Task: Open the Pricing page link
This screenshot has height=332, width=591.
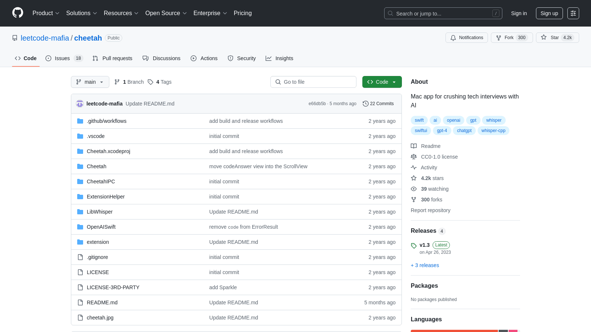Action: 243,13
